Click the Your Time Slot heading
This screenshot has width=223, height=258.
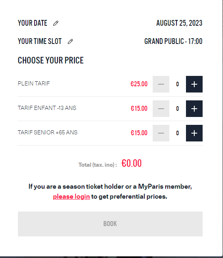(x=40, y=41)
